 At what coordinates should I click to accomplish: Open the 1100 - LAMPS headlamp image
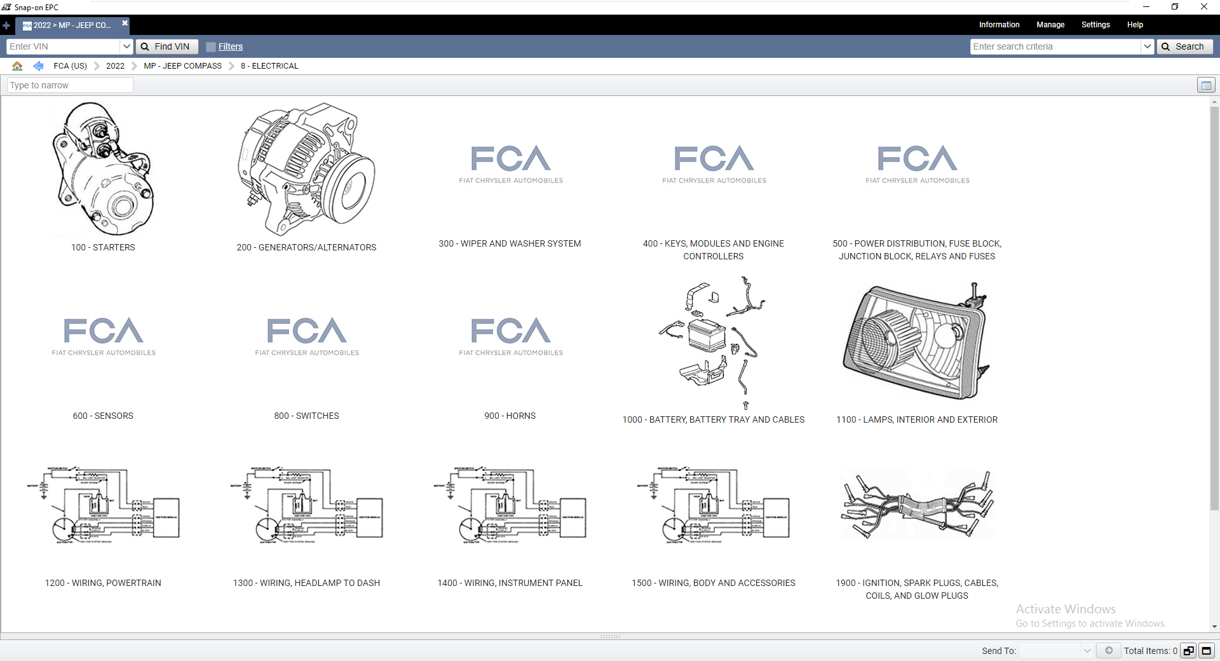(916, 343)
